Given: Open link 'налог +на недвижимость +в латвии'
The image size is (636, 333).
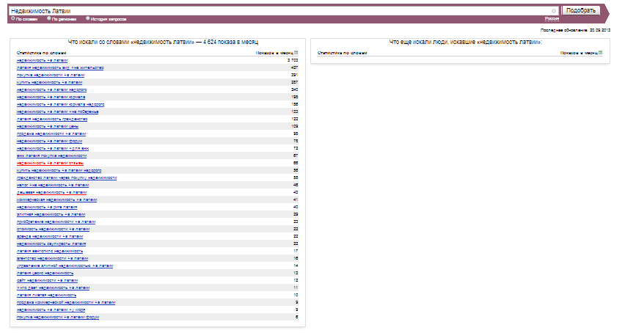Looking at the screenshot, I should click(53, 185).
